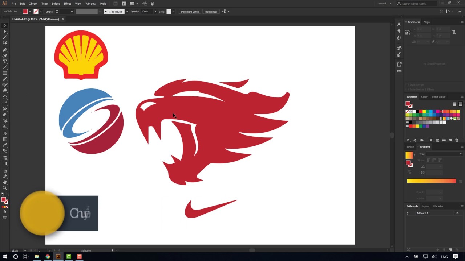Open the Effect menu

pyautogui.click(x=67, y=4)
